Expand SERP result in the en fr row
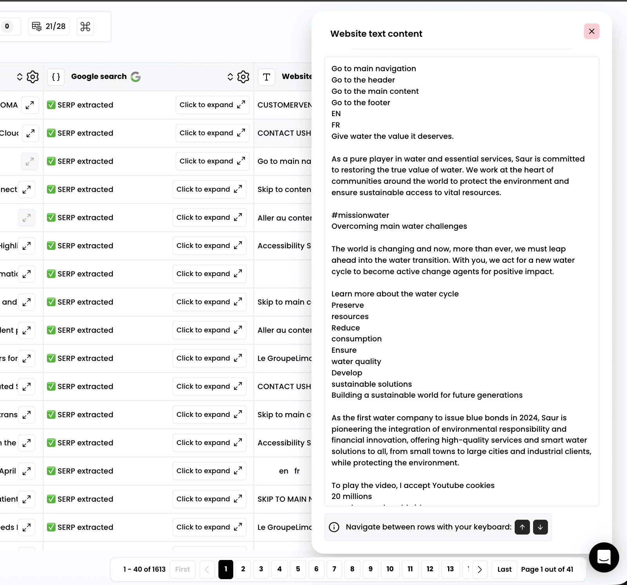The height and width of the screenshot is (585, 627). tap(209, 471)
